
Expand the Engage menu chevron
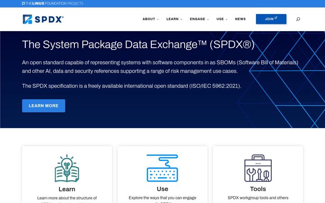pyautogui.click(x=208, y=19)
